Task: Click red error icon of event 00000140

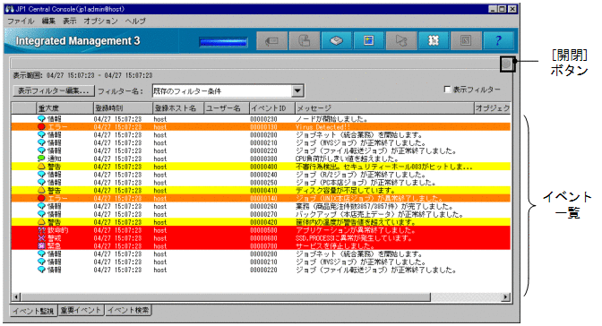Action: (41, 198)
